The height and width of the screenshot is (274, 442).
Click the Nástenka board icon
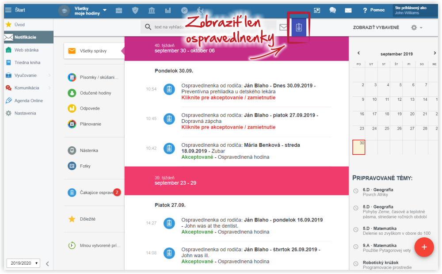72,151
